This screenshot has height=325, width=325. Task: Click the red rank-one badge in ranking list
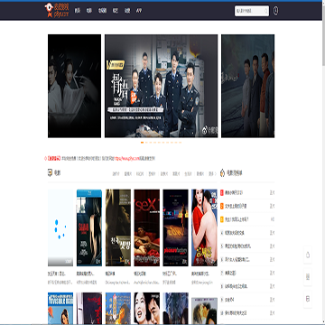coord(222,192)
